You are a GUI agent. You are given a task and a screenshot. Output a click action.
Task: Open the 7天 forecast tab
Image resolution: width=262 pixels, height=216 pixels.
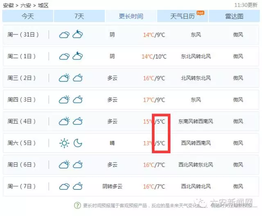(79, 16)
